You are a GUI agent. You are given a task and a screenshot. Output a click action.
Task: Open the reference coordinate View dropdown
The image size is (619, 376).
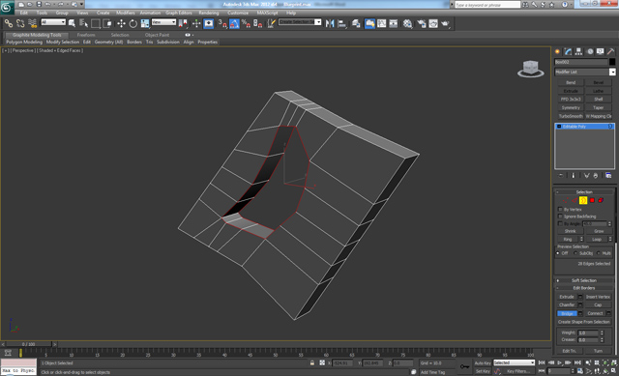coord(163,22)
